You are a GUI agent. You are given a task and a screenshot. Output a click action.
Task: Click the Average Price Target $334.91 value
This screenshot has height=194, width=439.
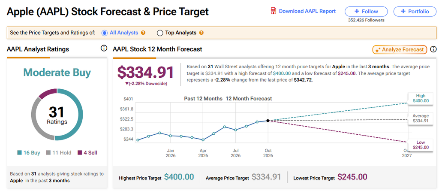click(x=266, y=177)
